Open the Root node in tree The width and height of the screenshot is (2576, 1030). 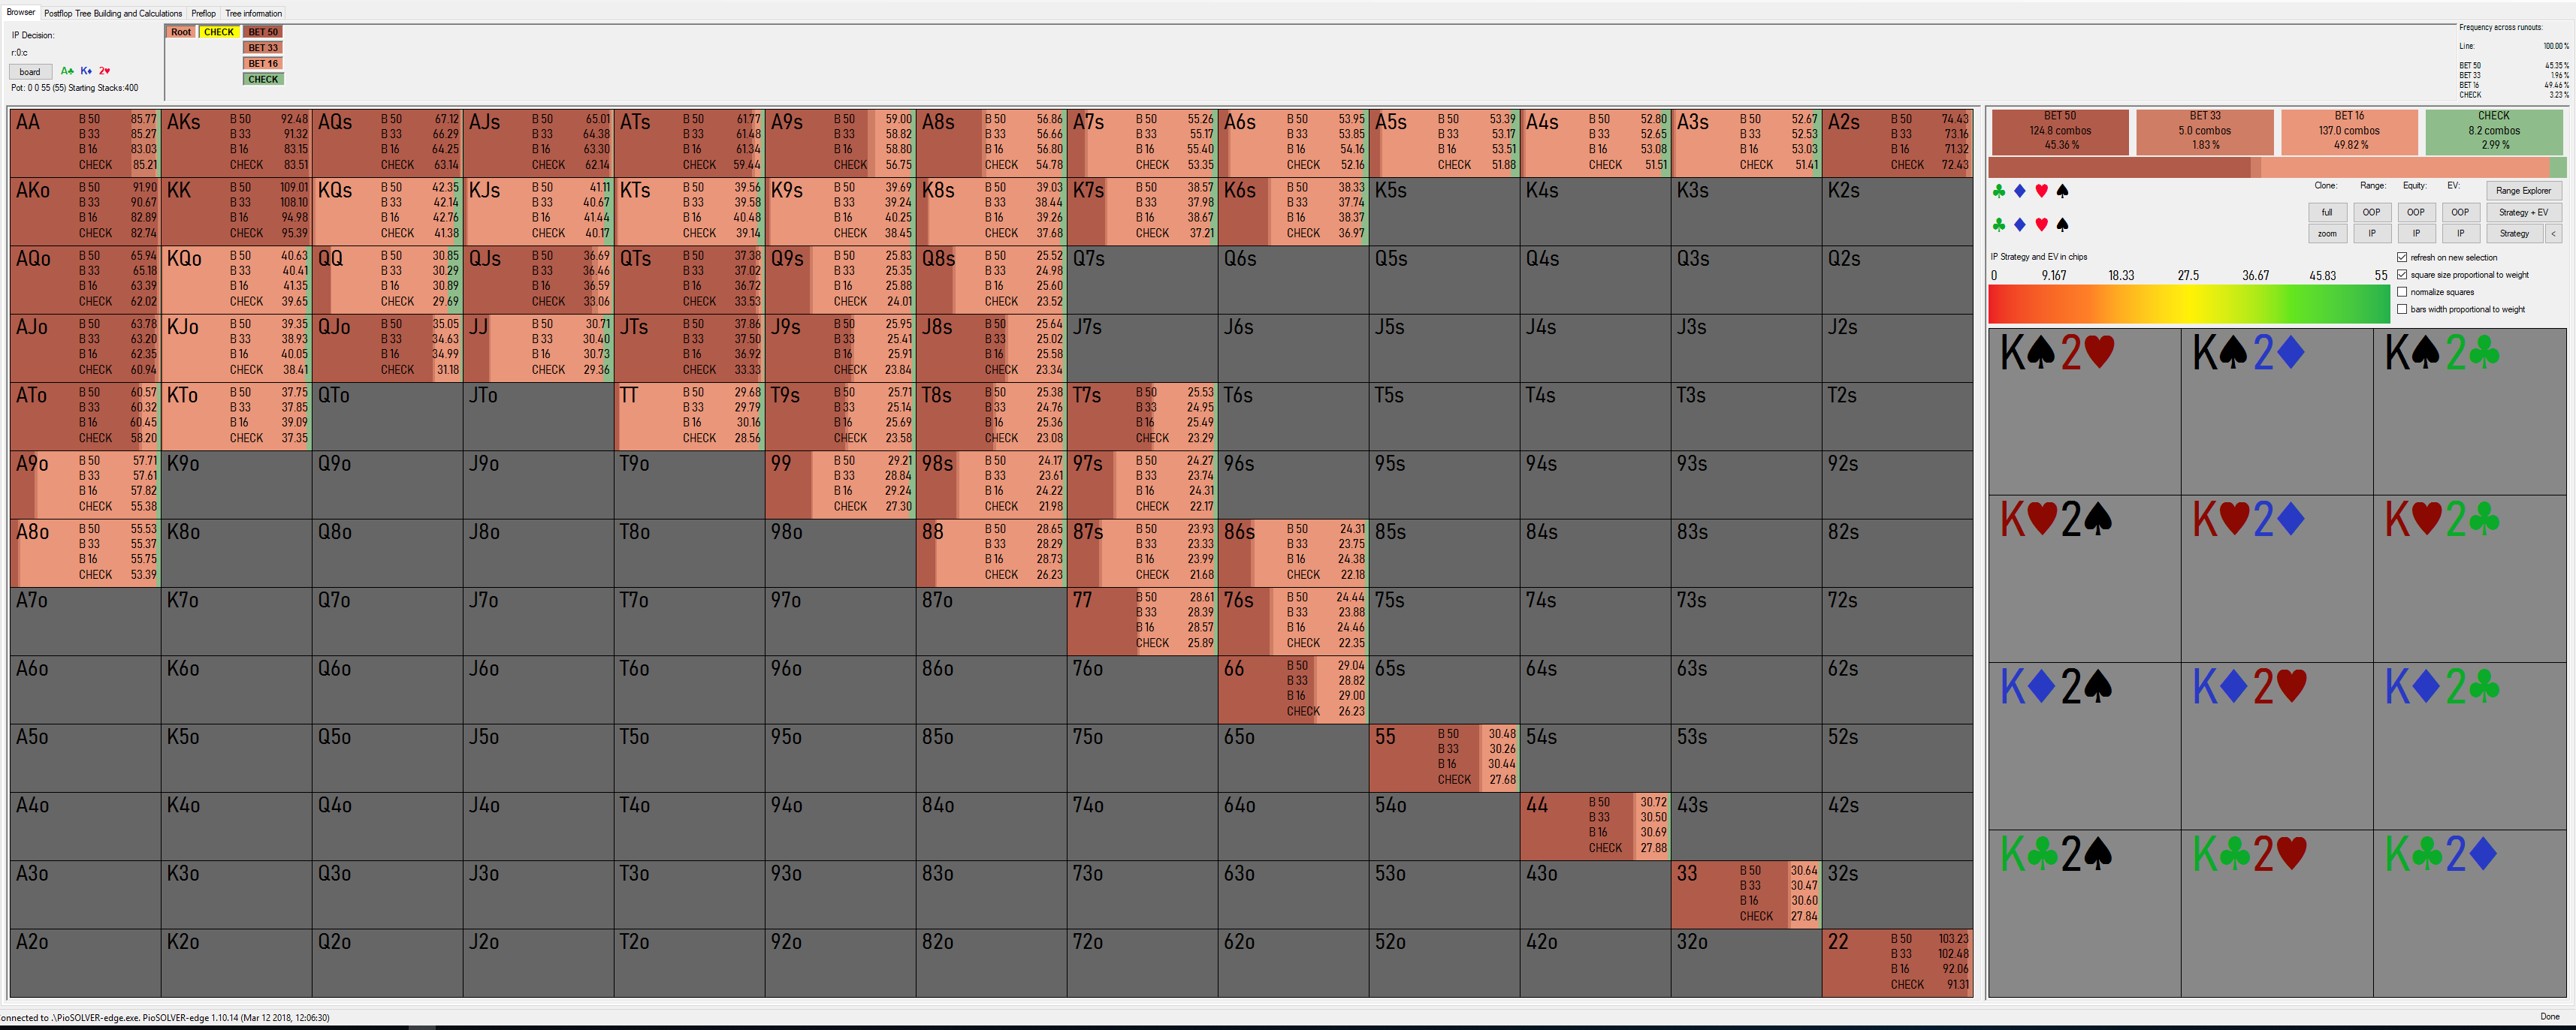180,32
